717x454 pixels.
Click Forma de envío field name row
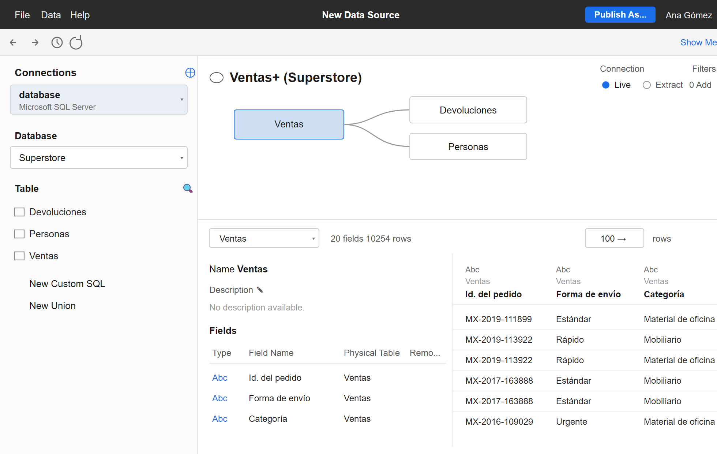(279, 398)
